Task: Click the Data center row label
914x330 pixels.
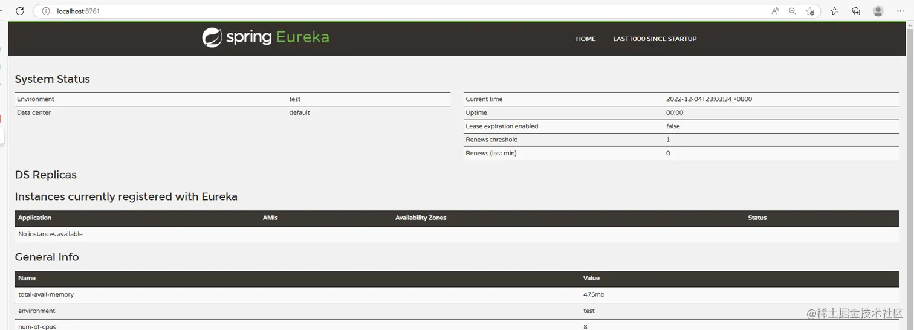Action: pos(34,112)
